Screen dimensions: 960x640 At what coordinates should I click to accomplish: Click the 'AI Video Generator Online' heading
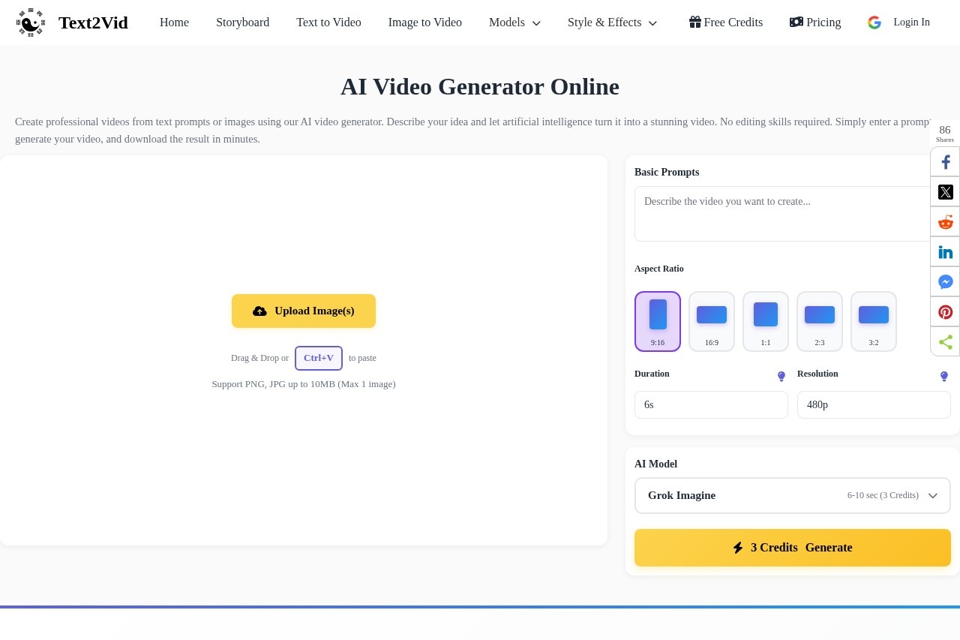click(x=480, y=87)
